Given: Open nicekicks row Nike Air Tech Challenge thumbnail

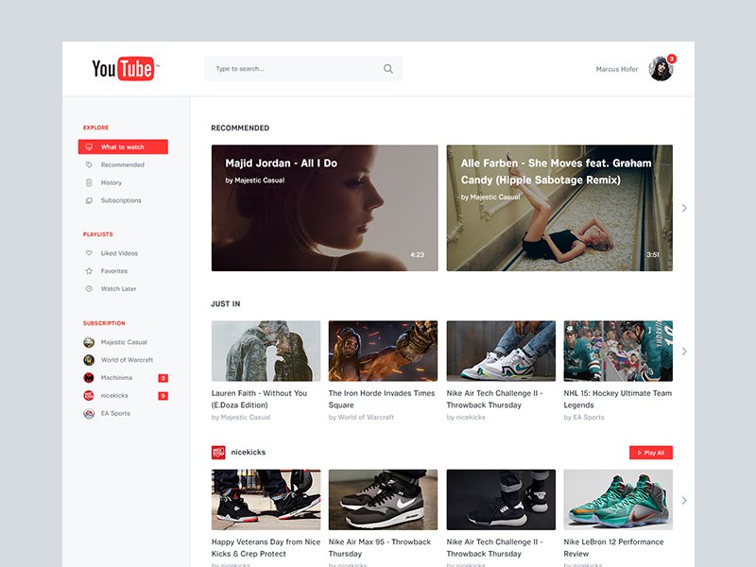Looking at the screenshot, I should click(501, 500).
